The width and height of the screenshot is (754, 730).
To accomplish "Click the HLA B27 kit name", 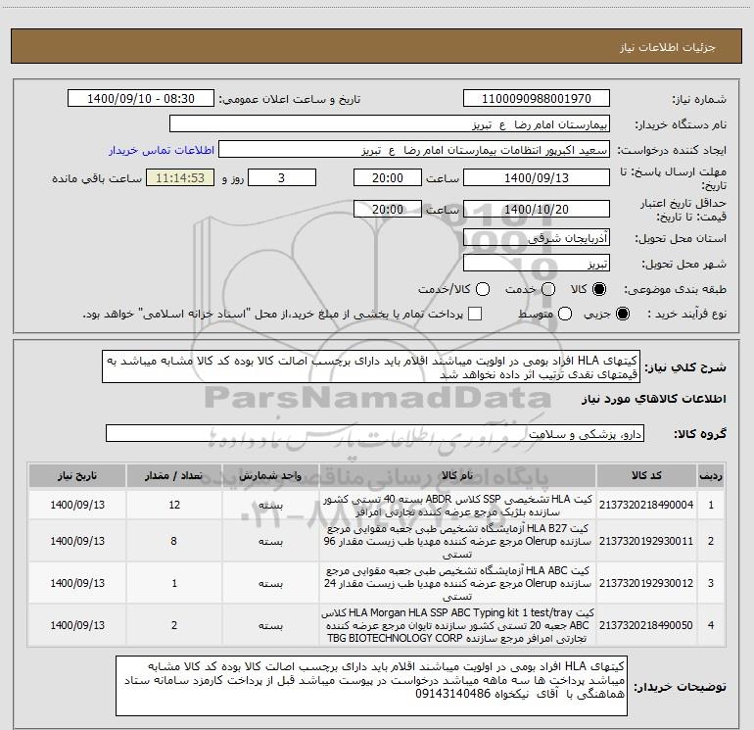I will point(457,541).
